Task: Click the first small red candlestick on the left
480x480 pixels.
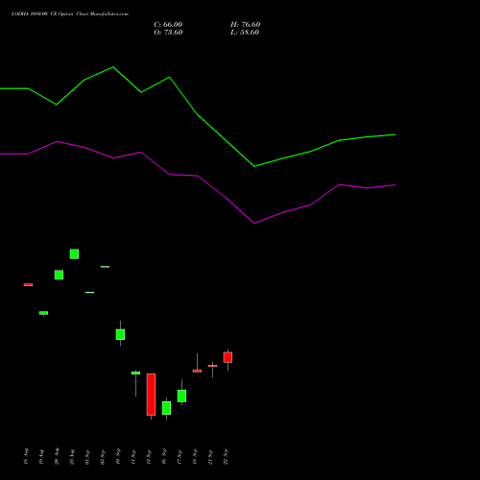Action: (x=28, y=284)
